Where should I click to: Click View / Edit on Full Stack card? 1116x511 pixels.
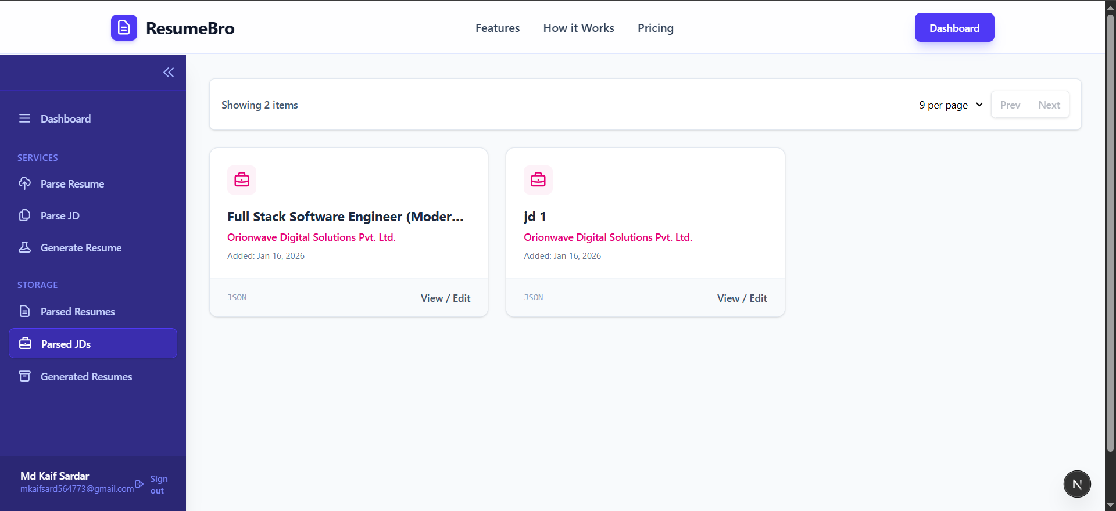click(445, 298)
